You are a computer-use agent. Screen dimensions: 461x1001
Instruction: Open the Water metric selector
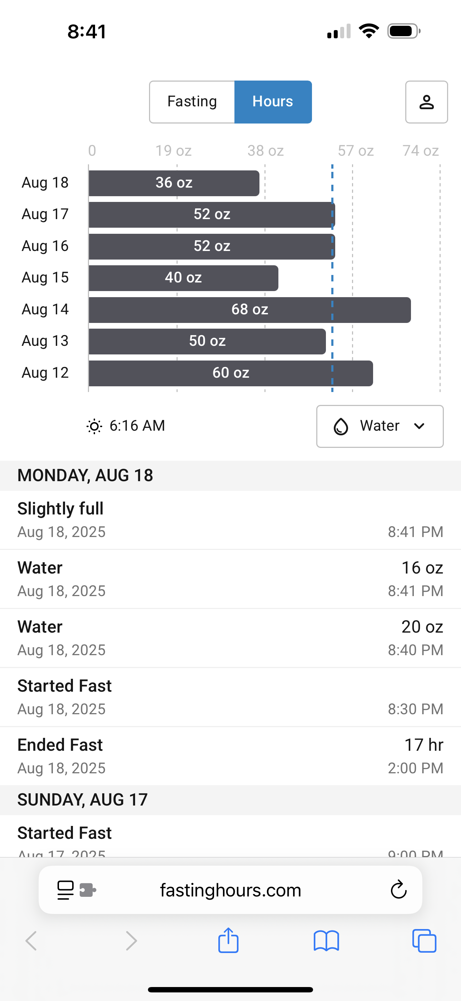379,426
